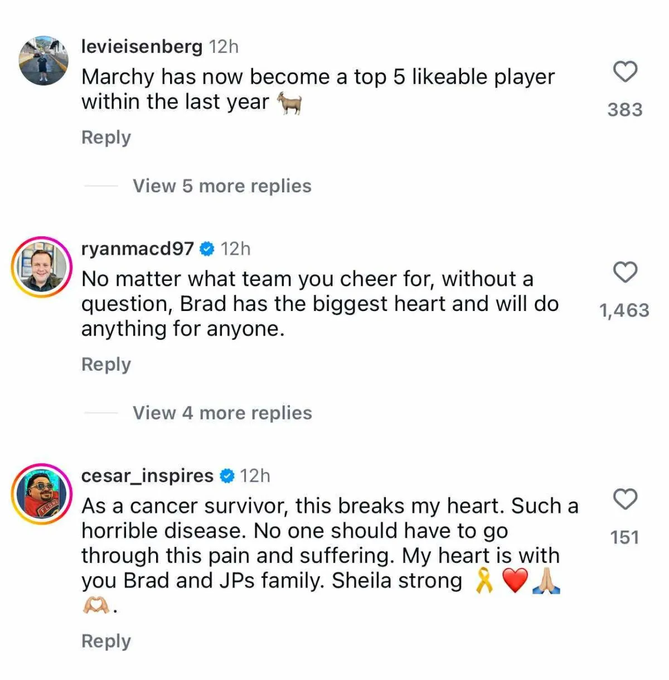The image size is (669, 680).
Task: Click ryanmacd97's blue verified badge
Action: click(x=207, y=249)
